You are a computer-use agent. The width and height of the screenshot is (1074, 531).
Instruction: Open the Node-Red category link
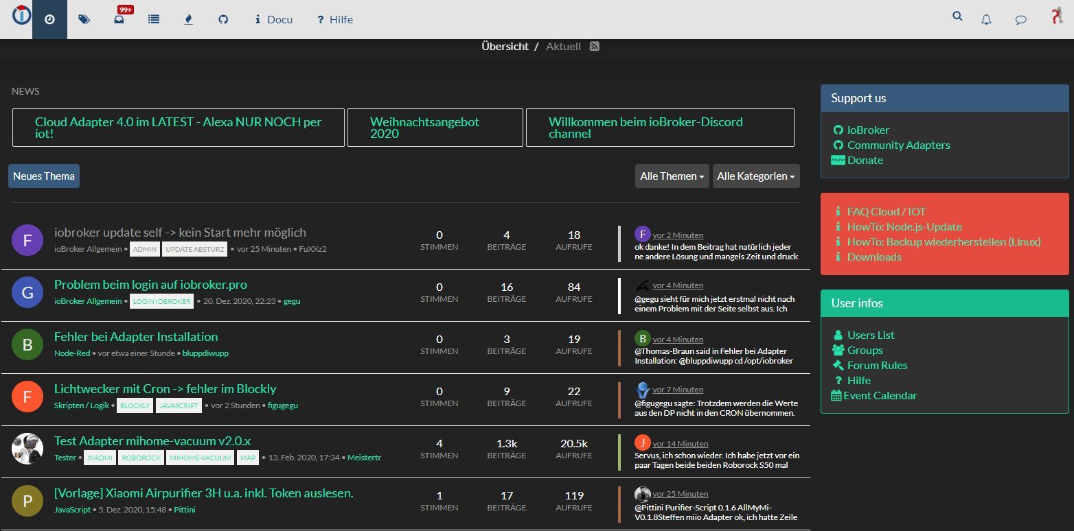pos(73,353)
